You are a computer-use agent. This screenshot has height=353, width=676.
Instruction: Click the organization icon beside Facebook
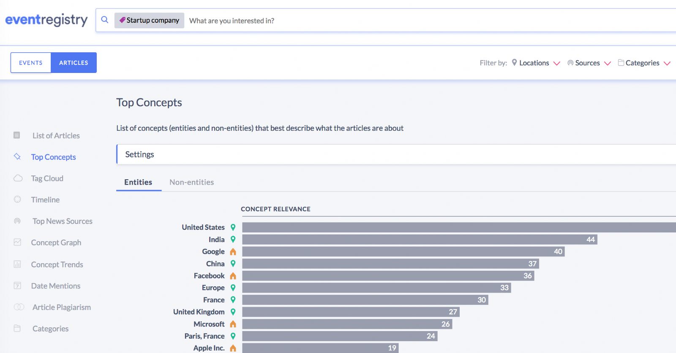coord(233,276)
